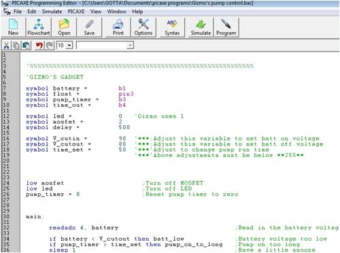Open the PICAXE menu

click(x=76, y=12)
